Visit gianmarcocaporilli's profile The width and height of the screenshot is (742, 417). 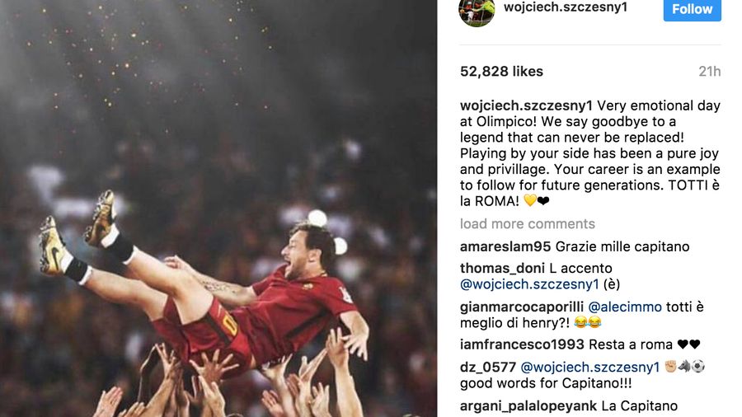522,307
